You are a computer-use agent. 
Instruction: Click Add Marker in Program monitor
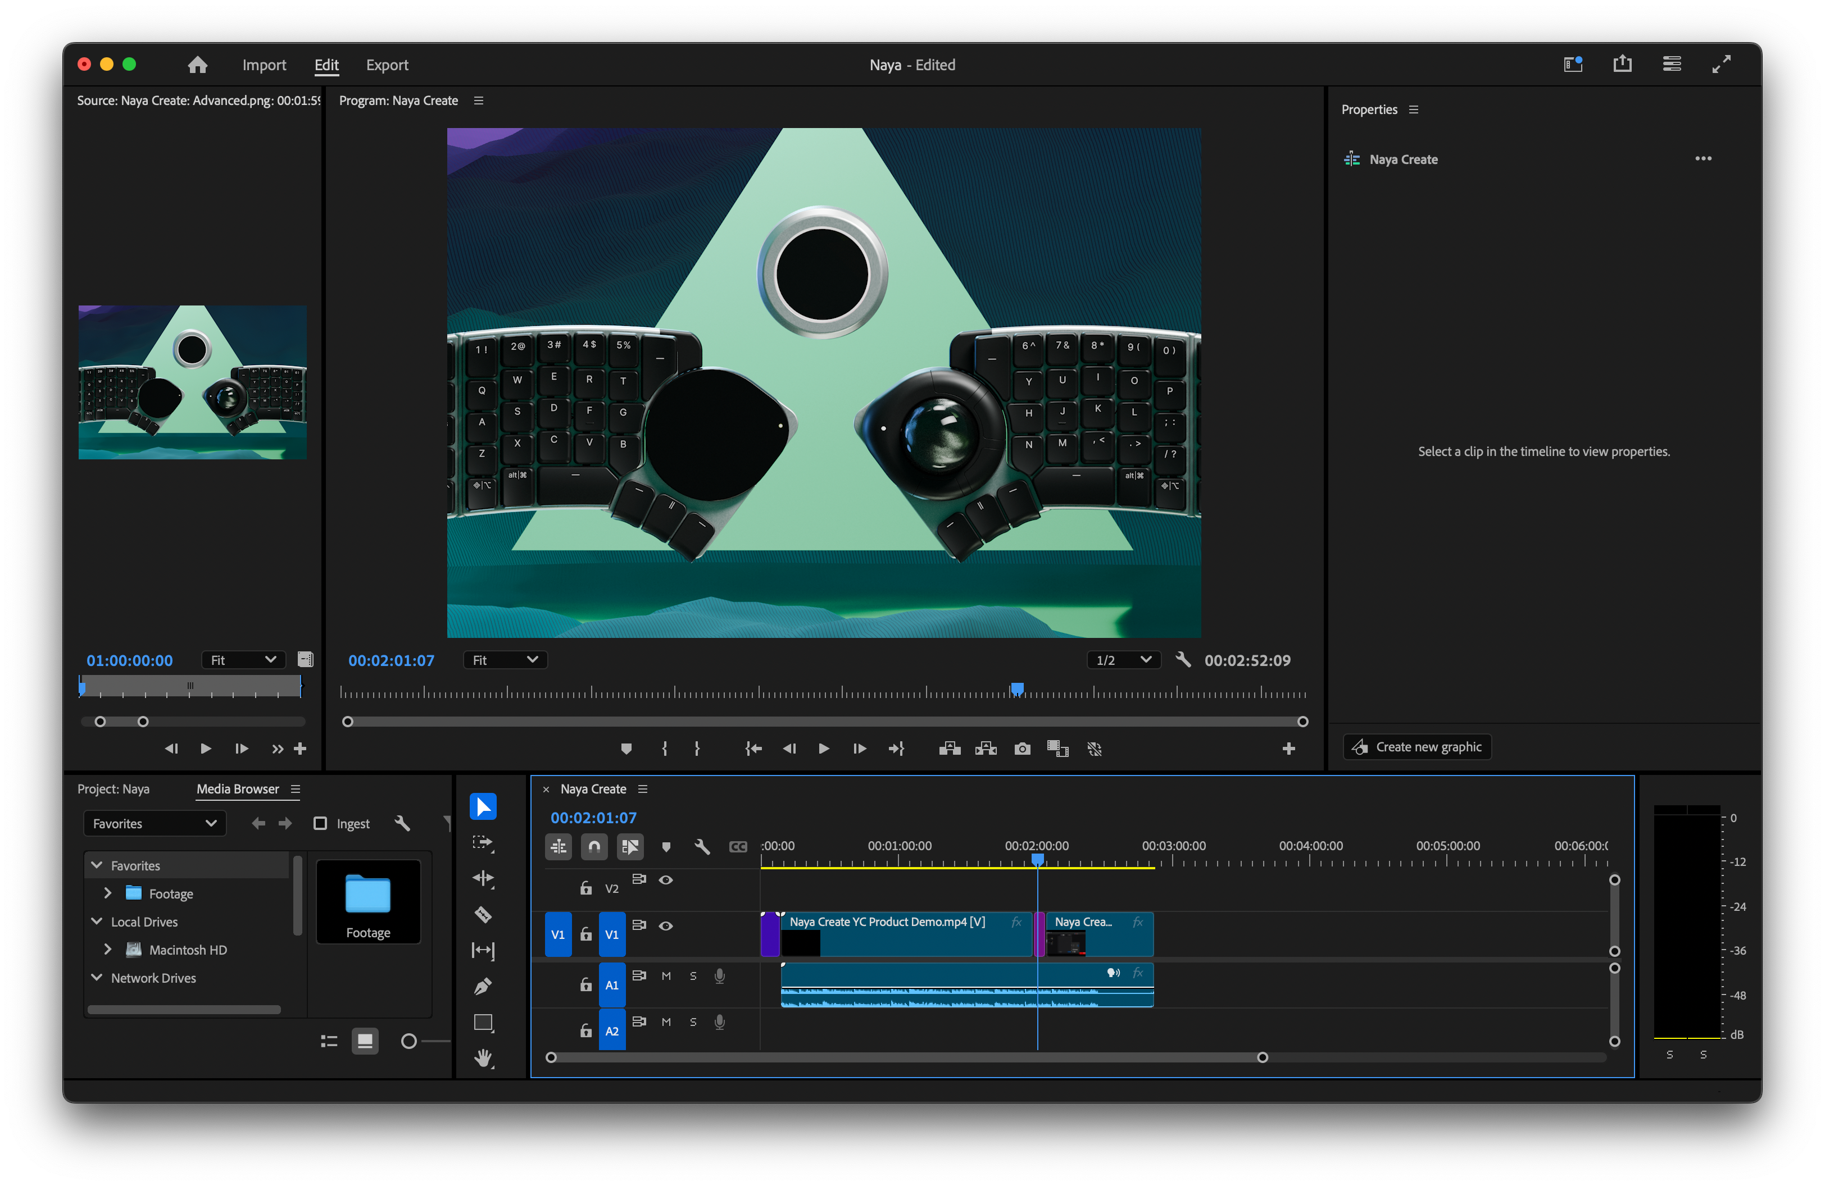click(x=626, y=749)
